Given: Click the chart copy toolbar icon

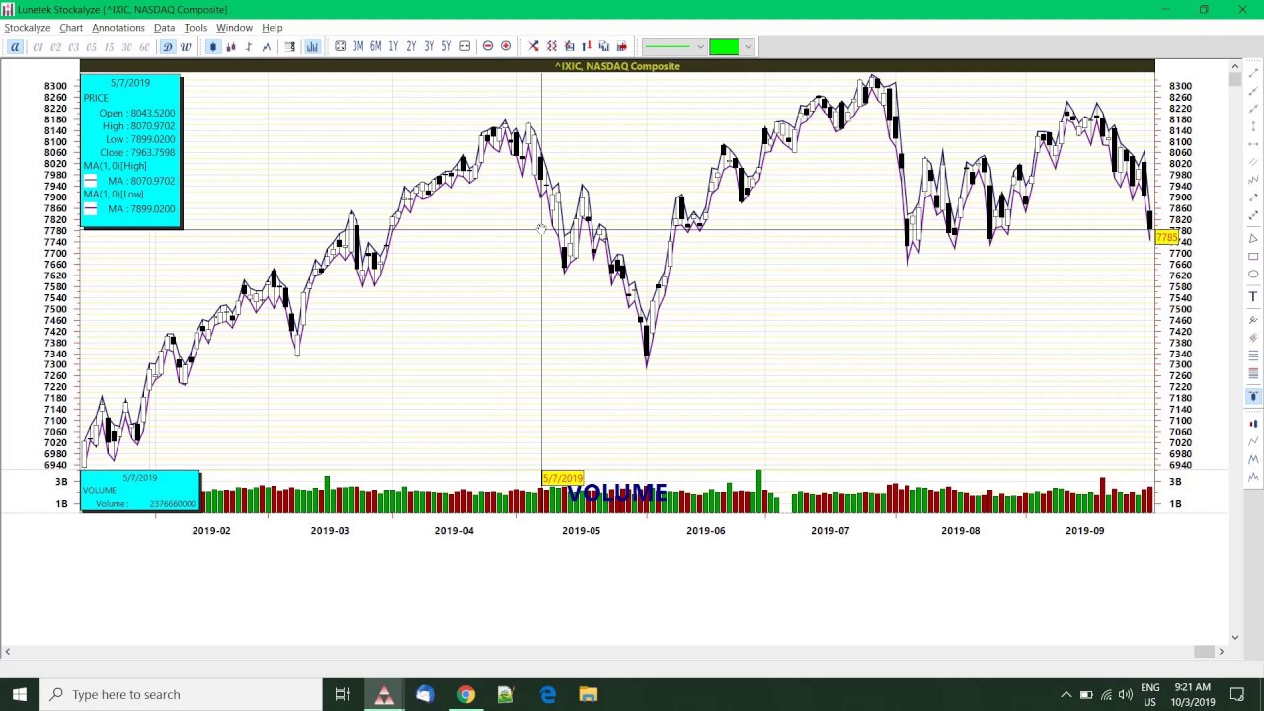Looking at the screenshot, I should click(x=604, y=46).
